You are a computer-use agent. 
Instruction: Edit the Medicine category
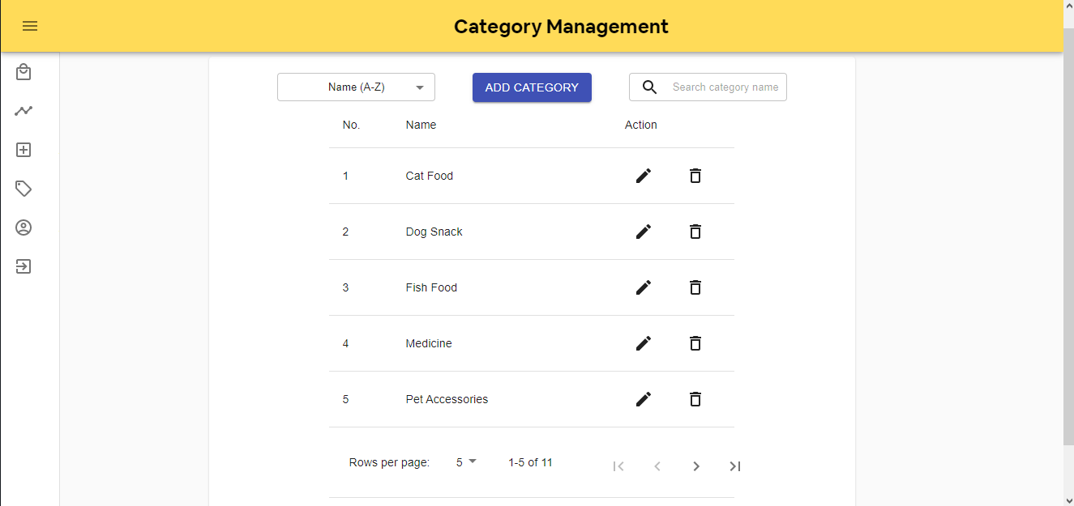[x=643, y=343]
